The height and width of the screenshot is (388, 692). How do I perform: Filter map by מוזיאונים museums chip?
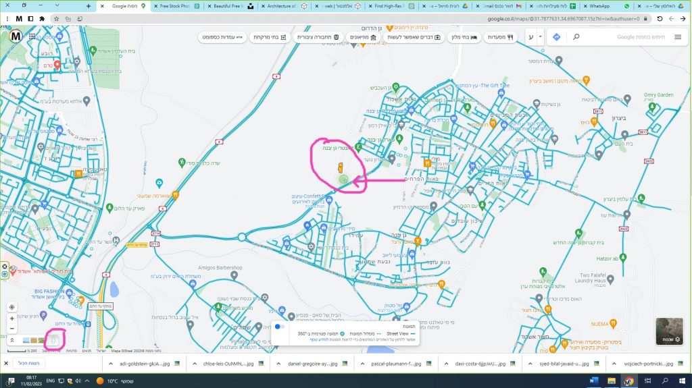(x=363, y=37)
